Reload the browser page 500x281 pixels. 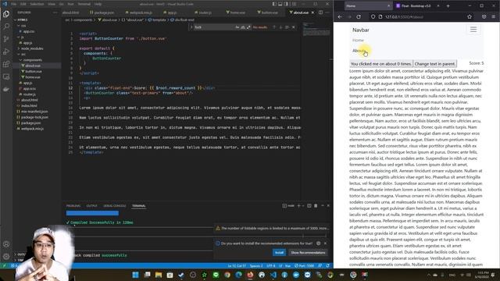pos(359,16)
